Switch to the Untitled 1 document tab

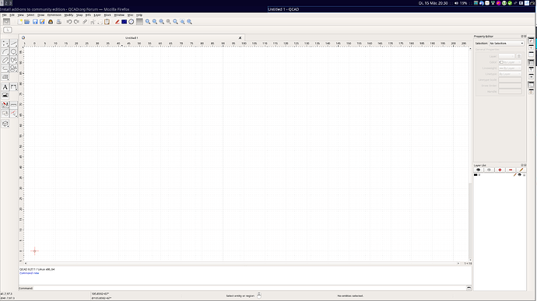[132, 38]
